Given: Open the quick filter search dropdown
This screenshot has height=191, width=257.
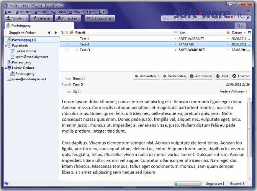Looking at the screenshot, I should coord(240,26).
